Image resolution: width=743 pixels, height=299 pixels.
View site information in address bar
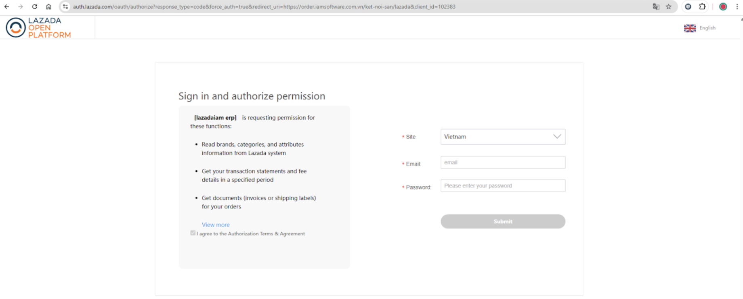(x=65, y=7)
